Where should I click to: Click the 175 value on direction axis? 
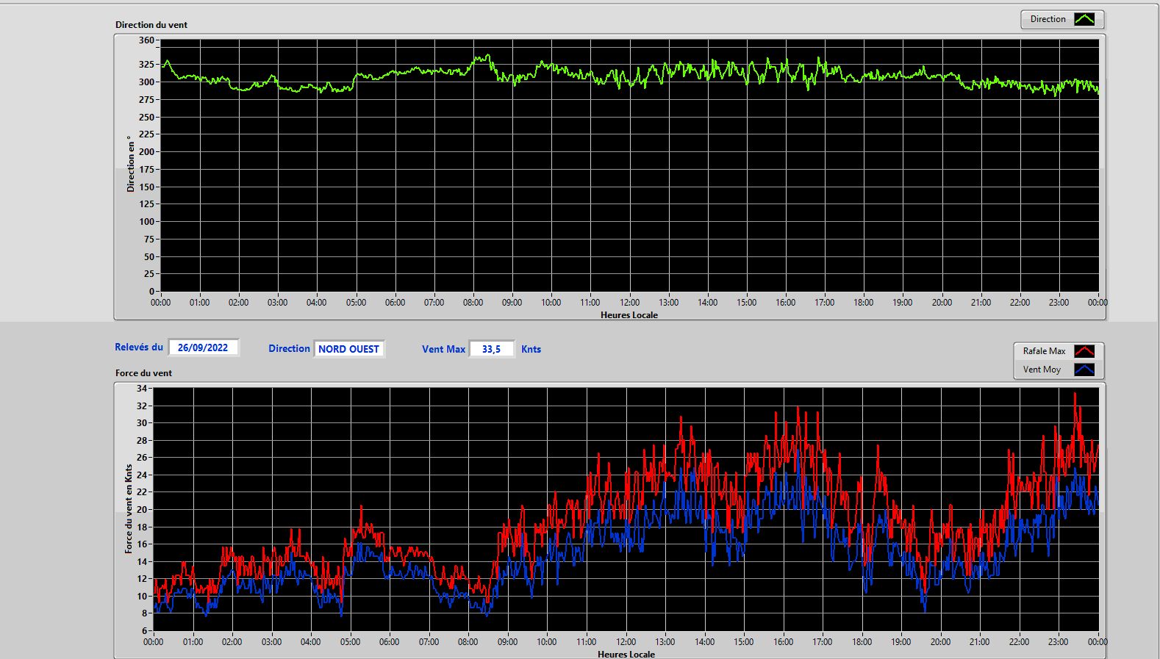click(x=146, y=169)
